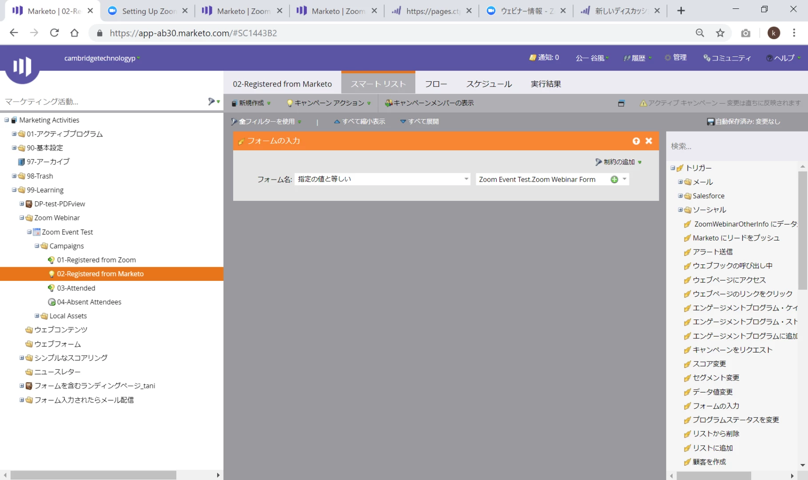Go to browser home page icon

[75, 33]
